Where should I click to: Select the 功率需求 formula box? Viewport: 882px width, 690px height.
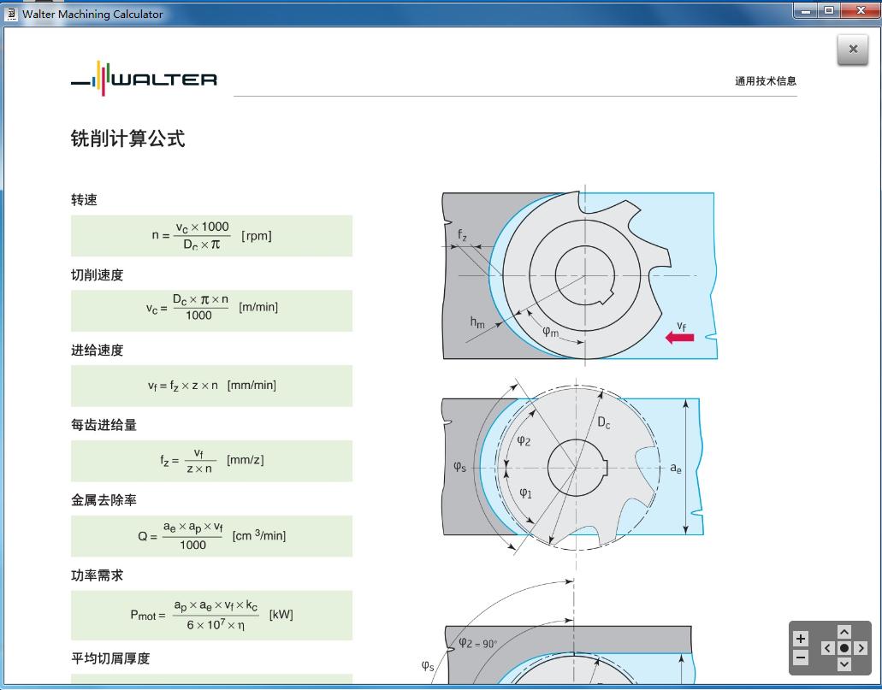coord(210,615)
